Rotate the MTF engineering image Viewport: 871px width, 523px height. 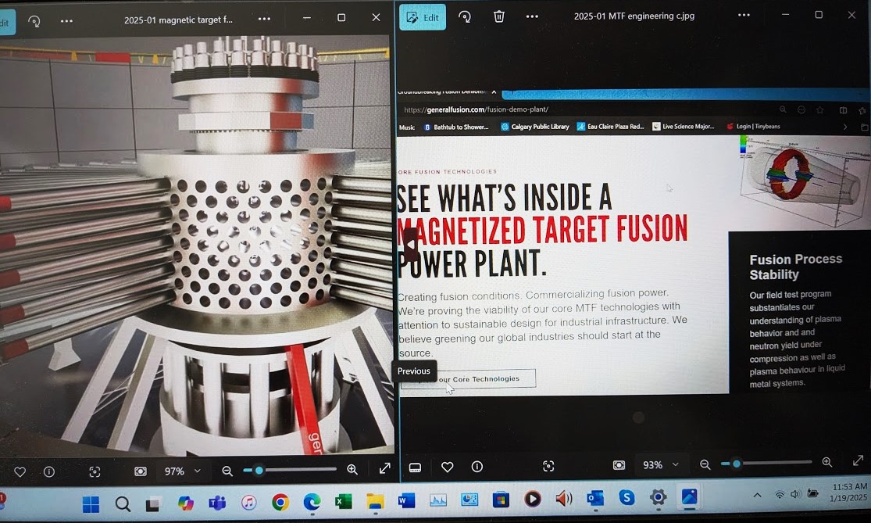pos(465,16)
